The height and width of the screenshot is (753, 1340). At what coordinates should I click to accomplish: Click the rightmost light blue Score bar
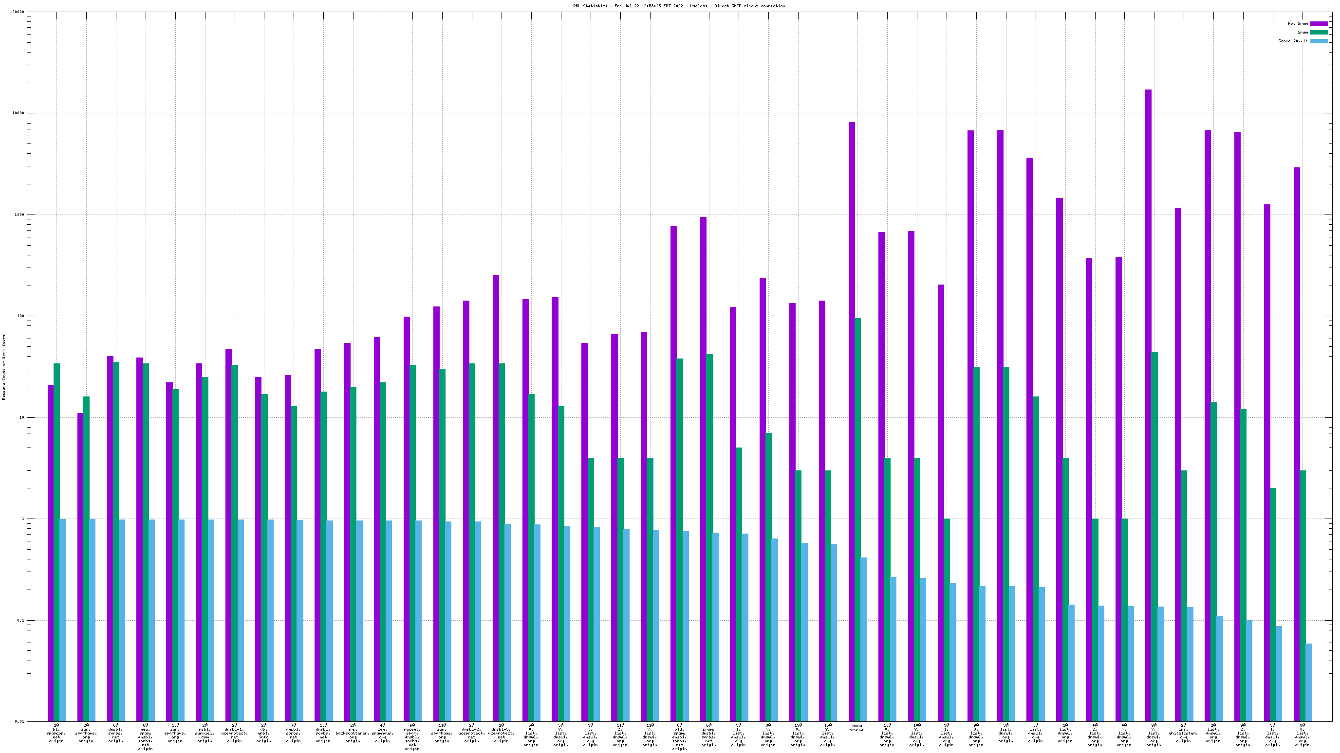[1308, 682]
